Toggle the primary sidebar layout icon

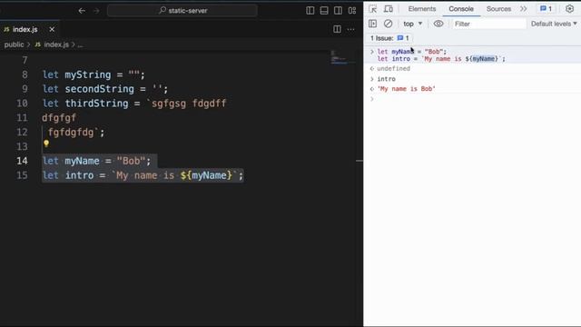tap(310, 10)
